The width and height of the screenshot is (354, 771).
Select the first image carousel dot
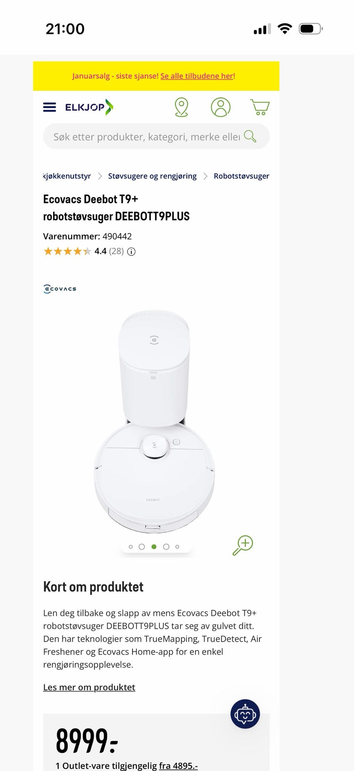tap(131, 547)
